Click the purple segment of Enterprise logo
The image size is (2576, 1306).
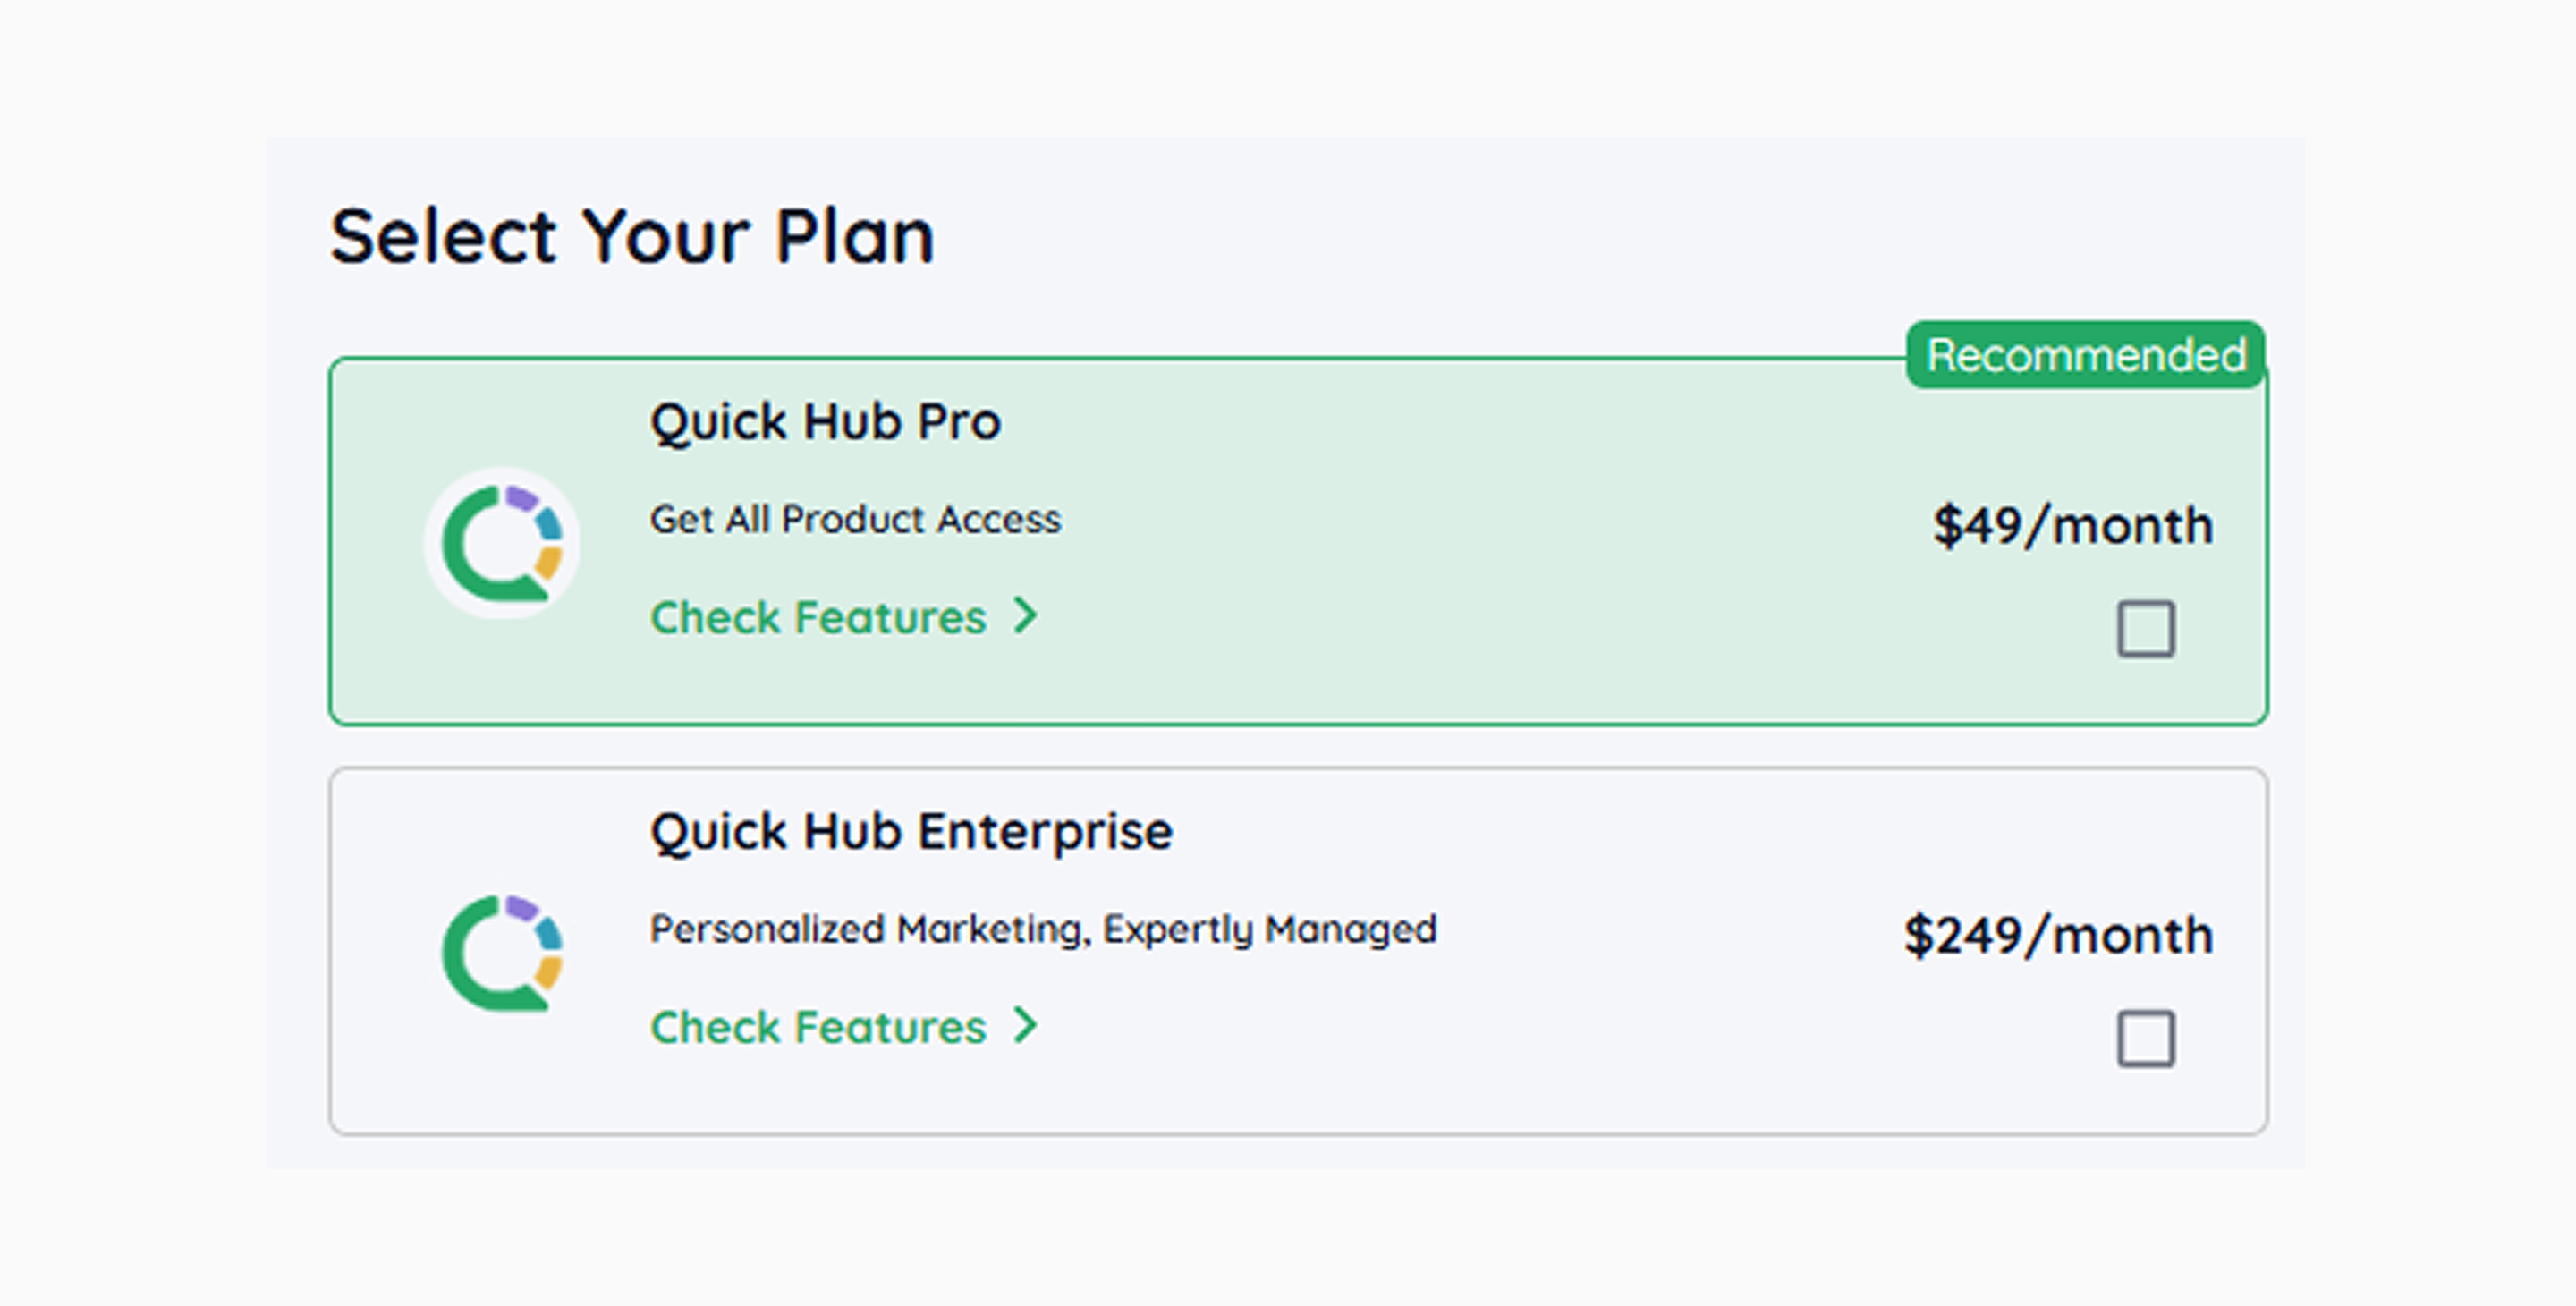point(521,907)
